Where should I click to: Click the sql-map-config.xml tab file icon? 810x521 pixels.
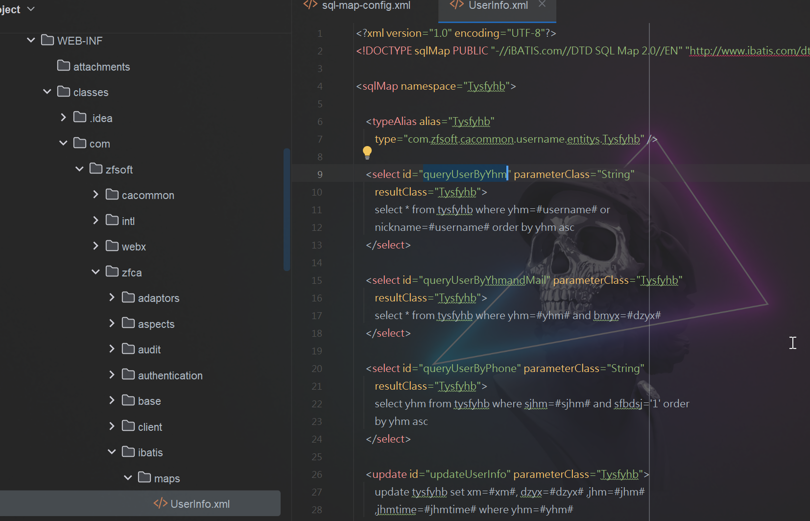click(310, 5)
